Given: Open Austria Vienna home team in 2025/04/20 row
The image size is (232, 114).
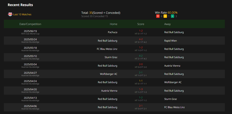Looking at the screenshot, I should pos(109,91).
